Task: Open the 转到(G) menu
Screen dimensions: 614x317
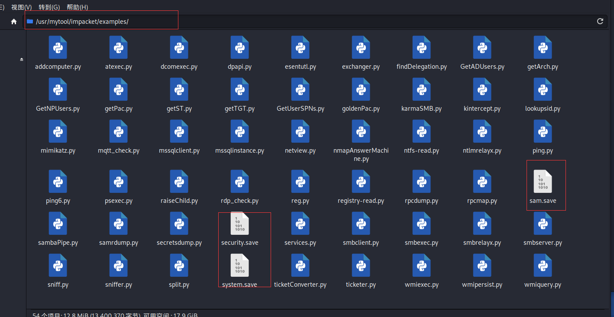Action: coord(49,7)
